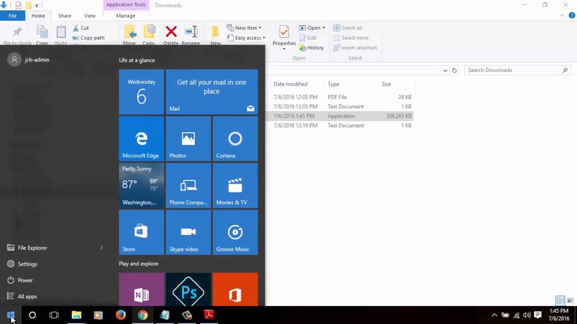
Task: Click Edit in the ribbon Open group
Action: pos(308,38)
